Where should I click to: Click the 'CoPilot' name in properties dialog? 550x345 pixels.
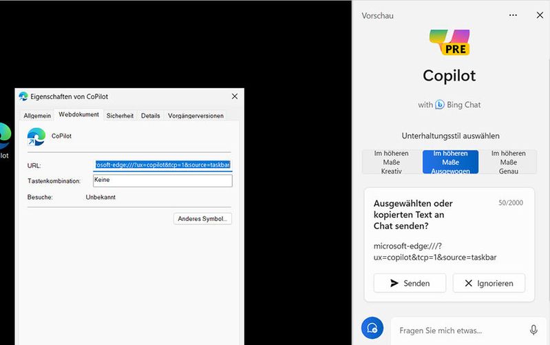[61, 136]
